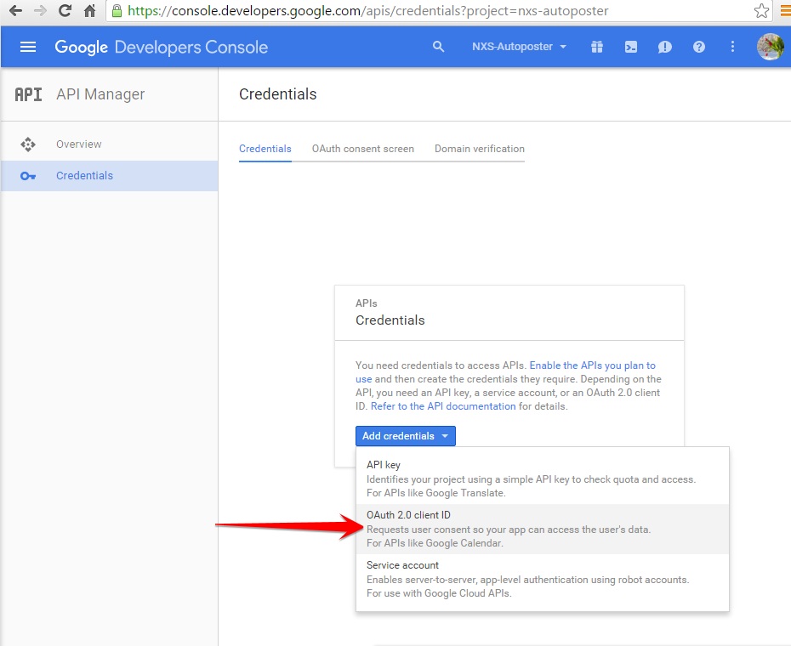Click the Overview diamond icon
Viewport: 791px width, 646px height.
28,144
